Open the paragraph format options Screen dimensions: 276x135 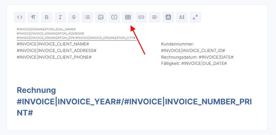coord(33,17)
